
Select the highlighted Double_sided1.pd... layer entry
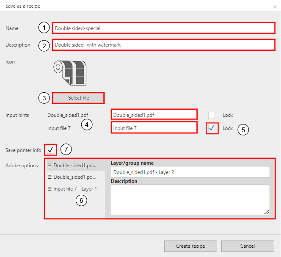point(75,166)
